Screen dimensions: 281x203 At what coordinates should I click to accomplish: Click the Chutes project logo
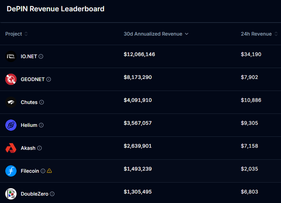11,102
